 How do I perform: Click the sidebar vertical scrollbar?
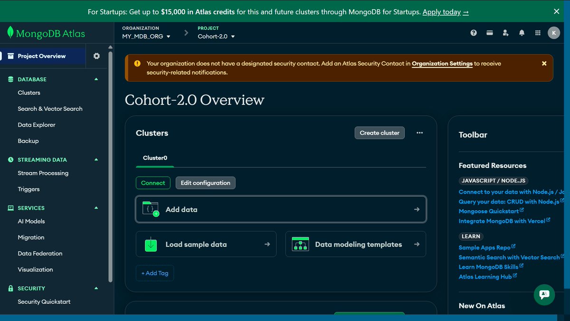(x=111, y=166)
